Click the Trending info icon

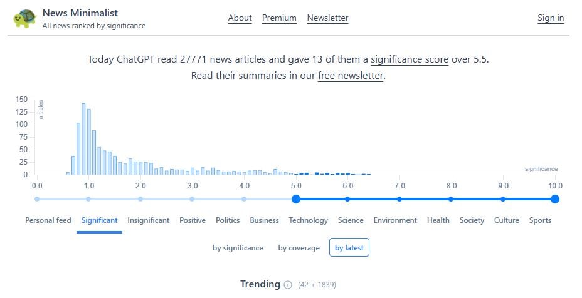click(288, 285)
